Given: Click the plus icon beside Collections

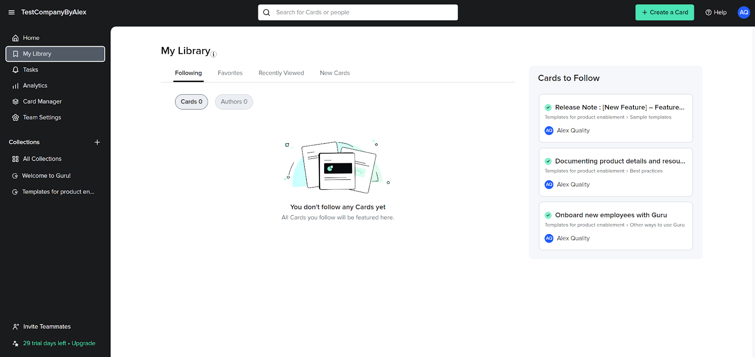Looking at the screenshot, I should 97,142.
